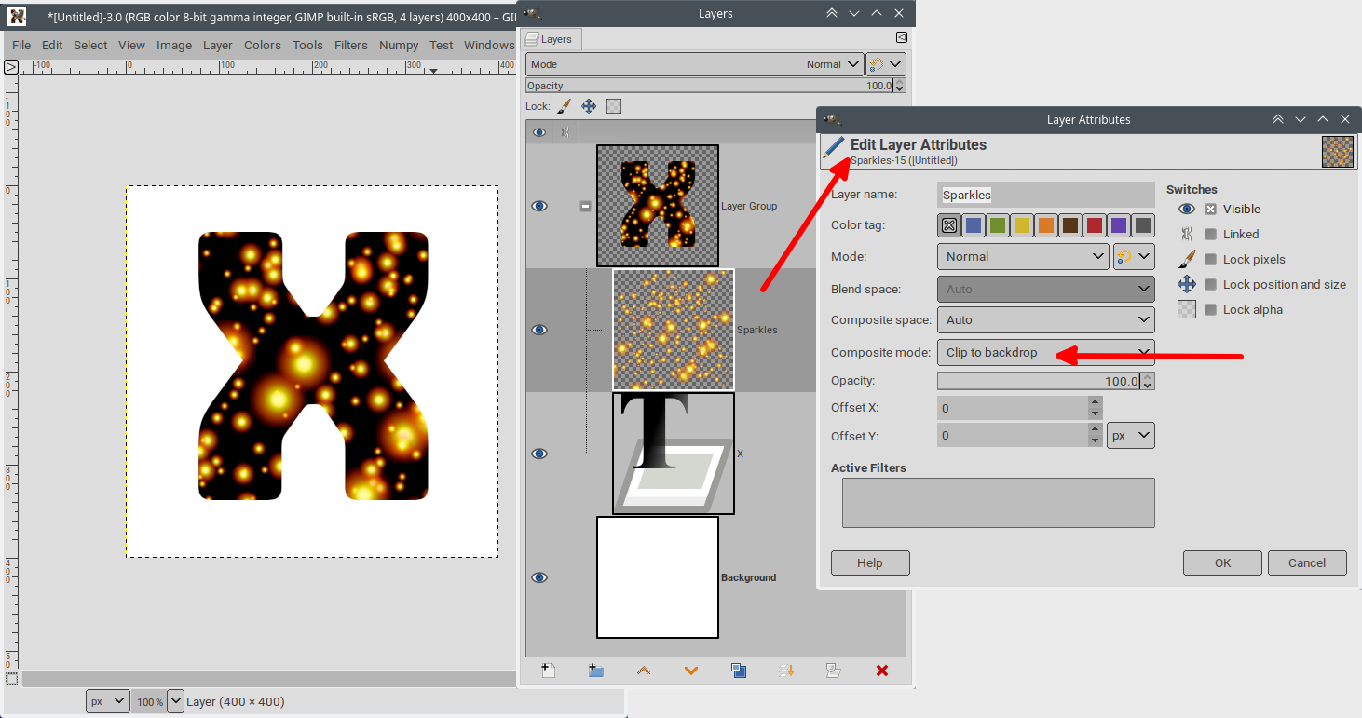Hide the Sparkles layer with its eye icon

(539, 330)
